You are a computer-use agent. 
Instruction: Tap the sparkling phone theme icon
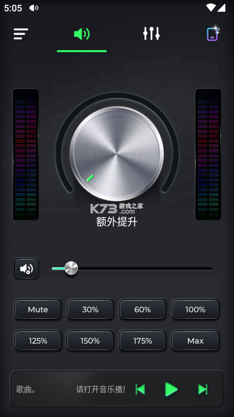(x=213, y=33)
